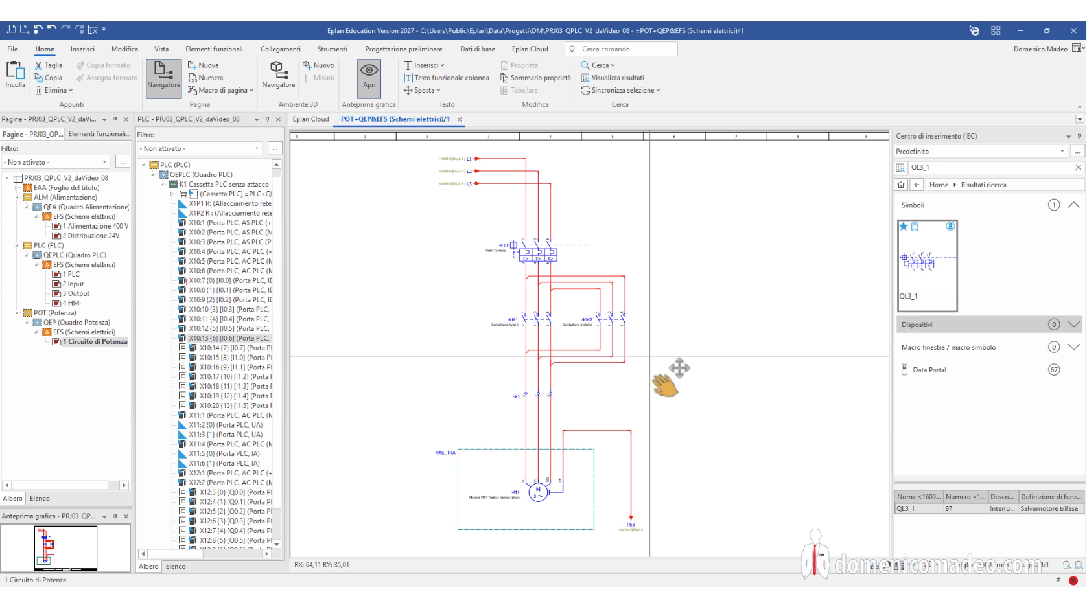The width and height of the screenshot is (1087, 605).
Task: Click the Eplan Cloud icon in title bar
Action: 974,30
